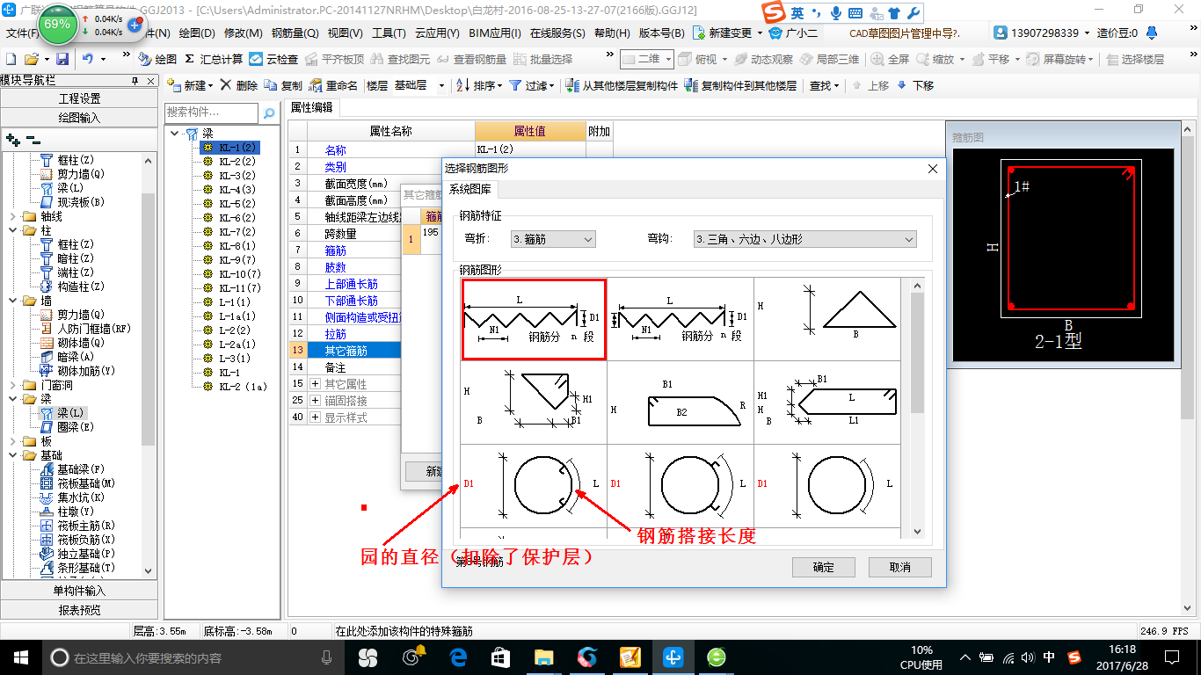This screenshot has width=1201, height=675.
Task: Expand the 锚固搭接 row
Action: [316, 401]
